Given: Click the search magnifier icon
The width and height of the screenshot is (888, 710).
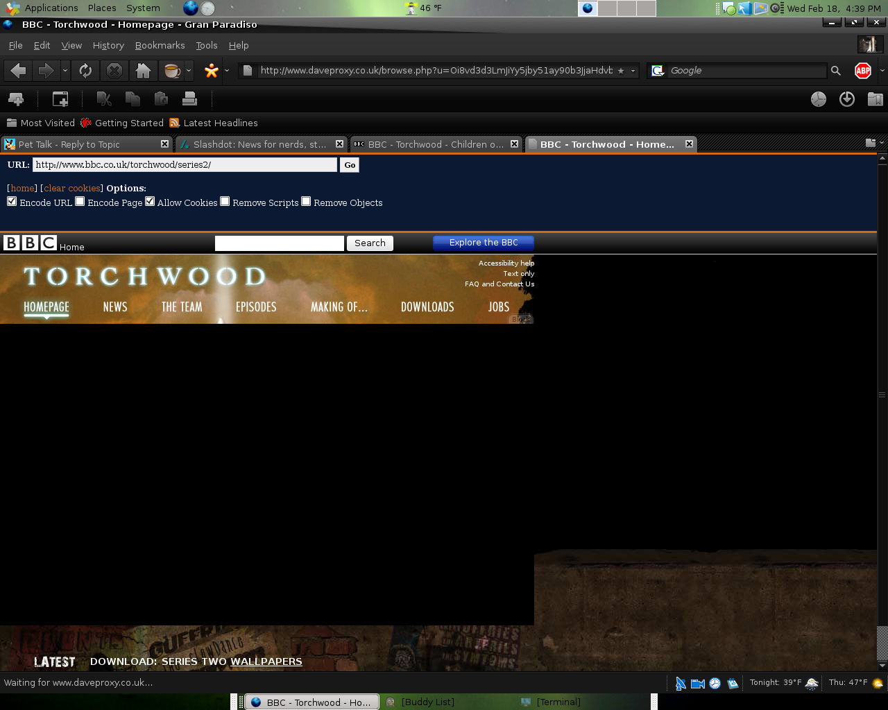Looking at the screenshot, I should pyautogui.click(x=836, y=71).
